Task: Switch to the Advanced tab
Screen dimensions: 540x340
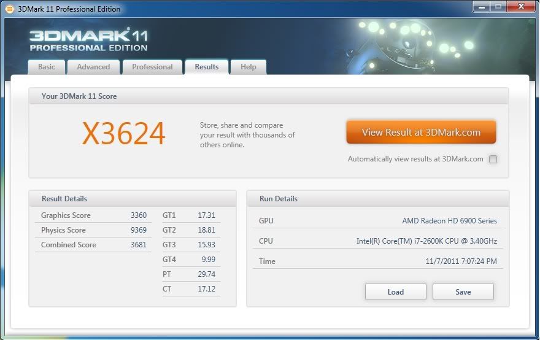Action: click(93, 67)
